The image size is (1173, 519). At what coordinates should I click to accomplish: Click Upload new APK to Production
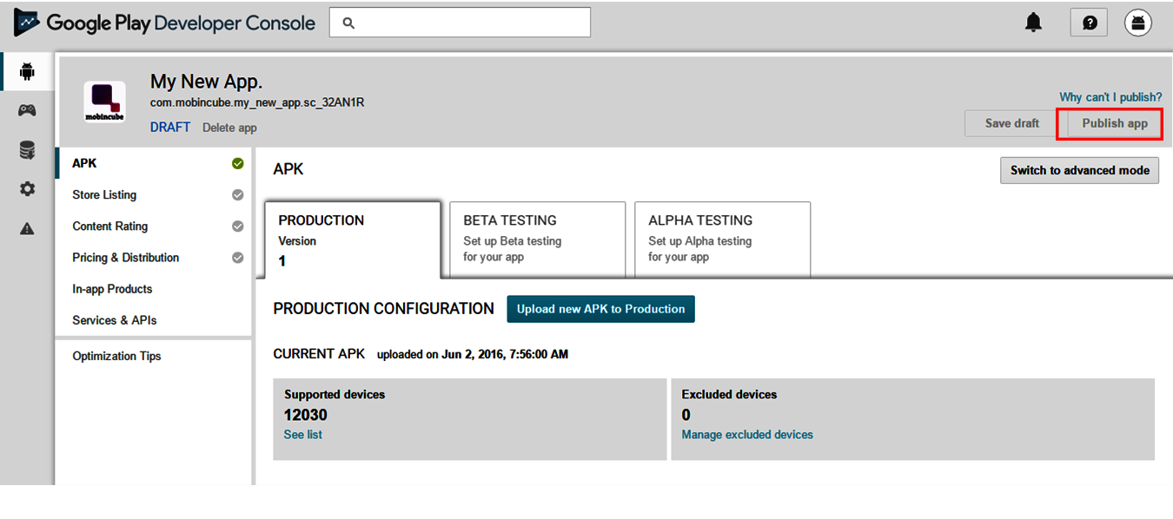pos(600,309)
